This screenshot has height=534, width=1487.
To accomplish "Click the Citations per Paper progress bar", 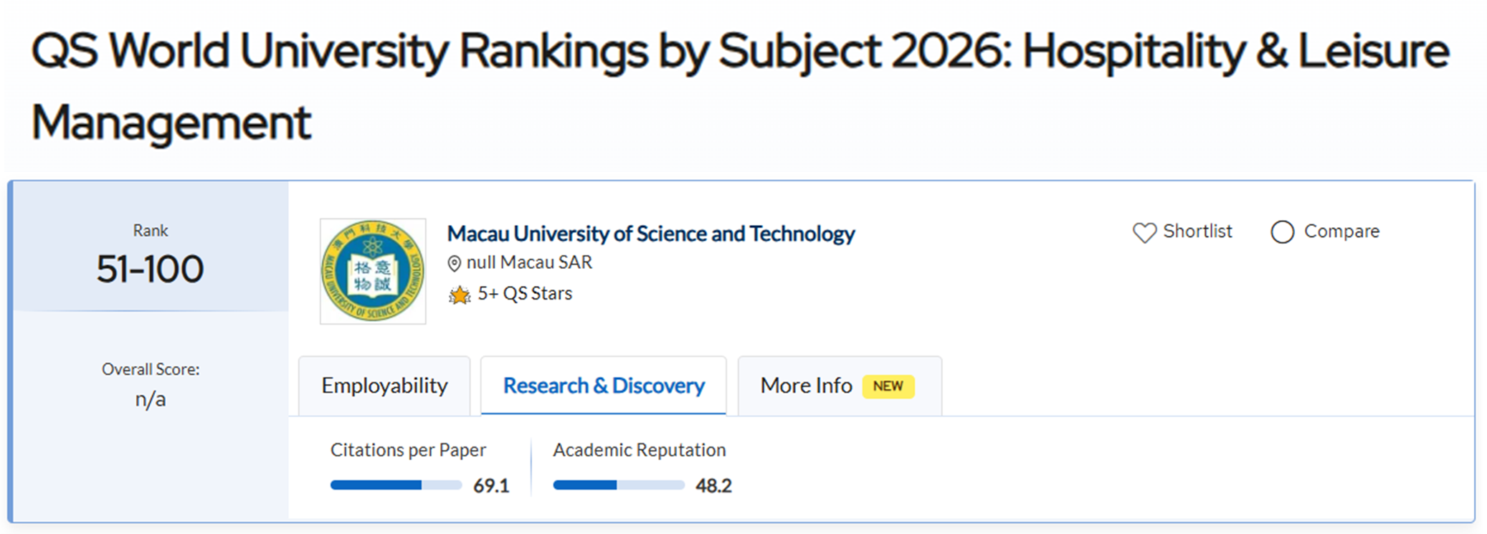I will (396, 485).
